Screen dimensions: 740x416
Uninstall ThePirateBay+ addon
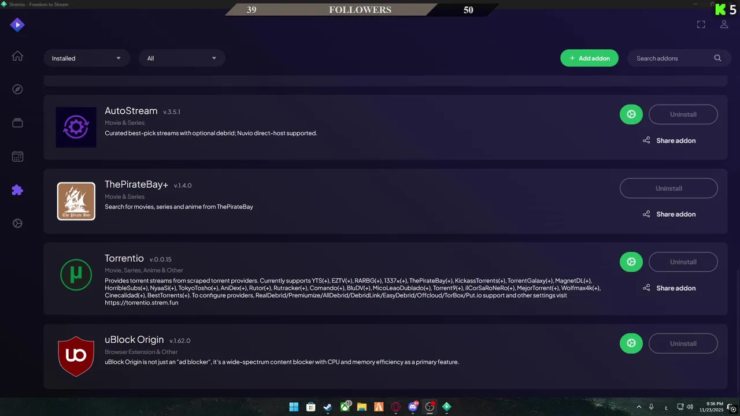669,188
